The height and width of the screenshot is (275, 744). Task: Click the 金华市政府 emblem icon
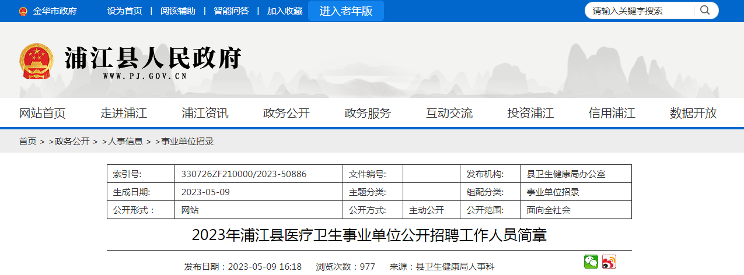click(x=23, y=11)
